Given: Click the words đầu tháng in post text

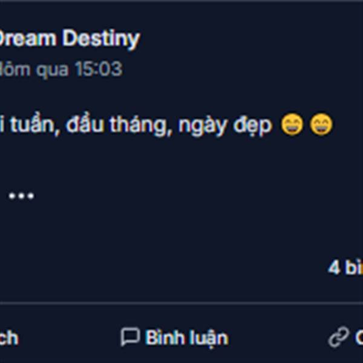Looking at the screenshot, I should [x=119, y=125].
